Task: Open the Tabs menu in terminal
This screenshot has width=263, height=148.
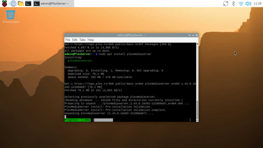Action: [82, 40]
